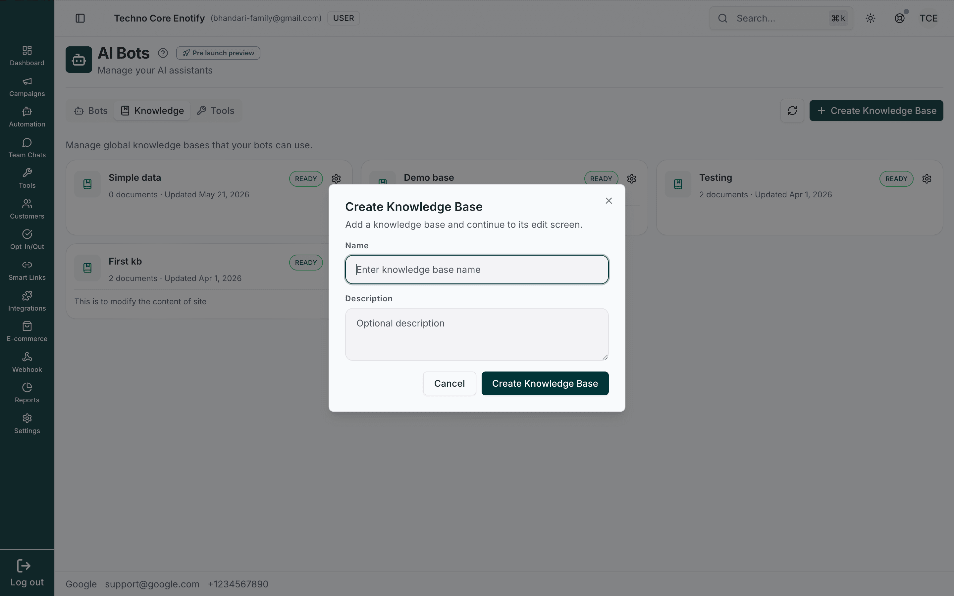Viewport: 954px width, 596px height.
Task: Open the support lifebuoy icon
Action: click(x=900, y=18)
